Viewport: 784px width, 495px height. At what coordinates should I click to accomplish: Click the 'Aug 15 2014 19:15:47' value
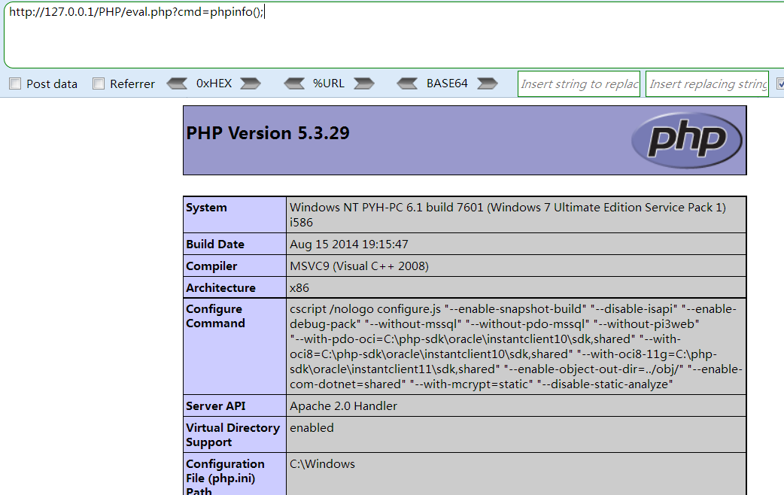click(x=349, y=244)
